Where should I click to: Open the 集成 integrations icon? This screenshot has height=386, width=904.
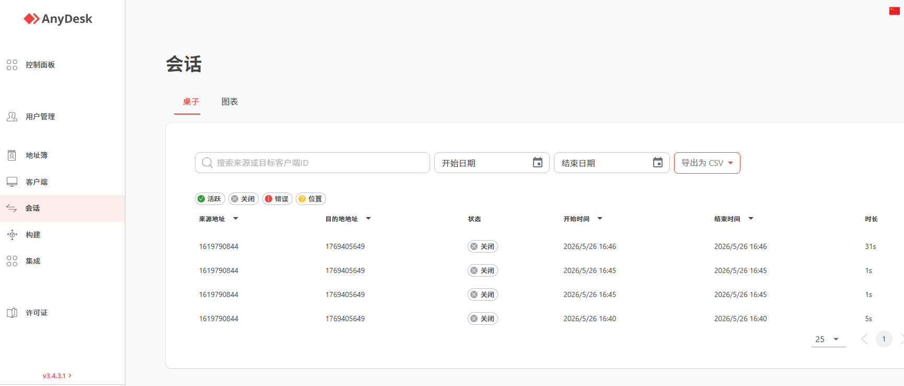[12, 261]
